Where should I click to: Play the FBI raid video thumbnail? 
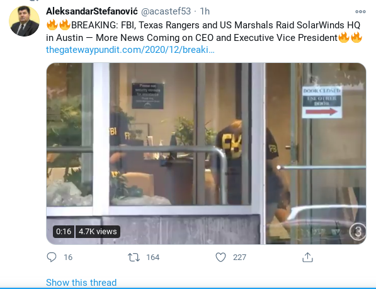click(206, 154)
